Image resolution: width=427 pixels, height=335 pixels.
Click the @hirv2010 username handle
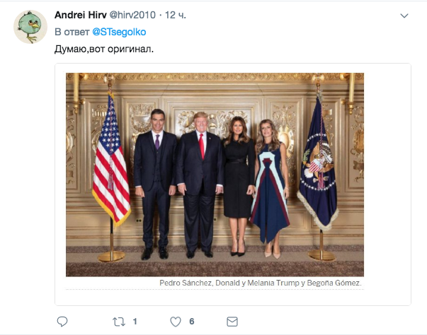(134, 15)
